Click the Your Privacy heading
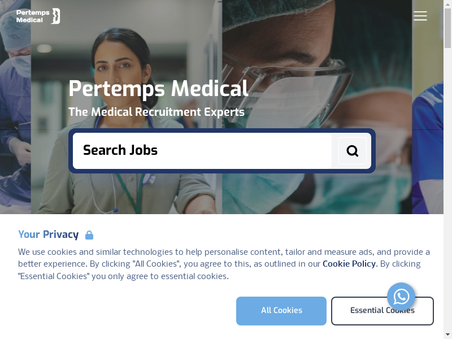The width and height of the screenshot is (452, 339). (x=49, y=234)
